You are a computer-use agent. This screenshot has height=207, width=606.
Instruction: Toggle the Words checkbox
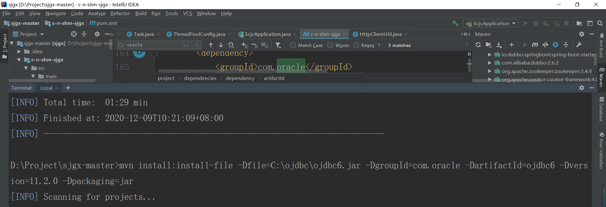point(330,45)
